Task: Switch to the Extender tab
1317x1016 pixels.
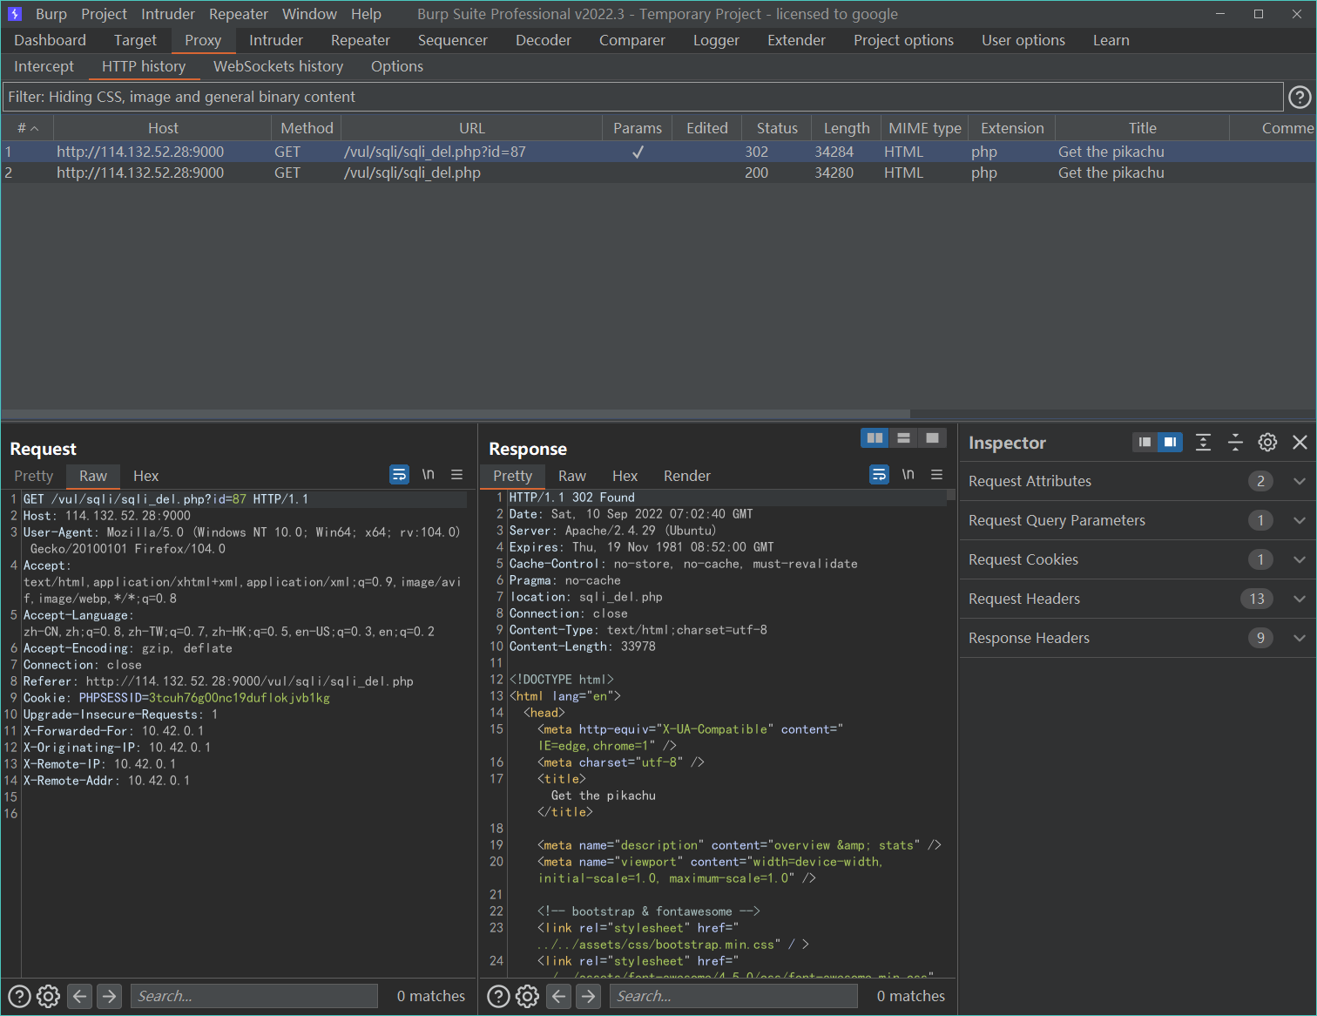Action: (x=796, y=40)
